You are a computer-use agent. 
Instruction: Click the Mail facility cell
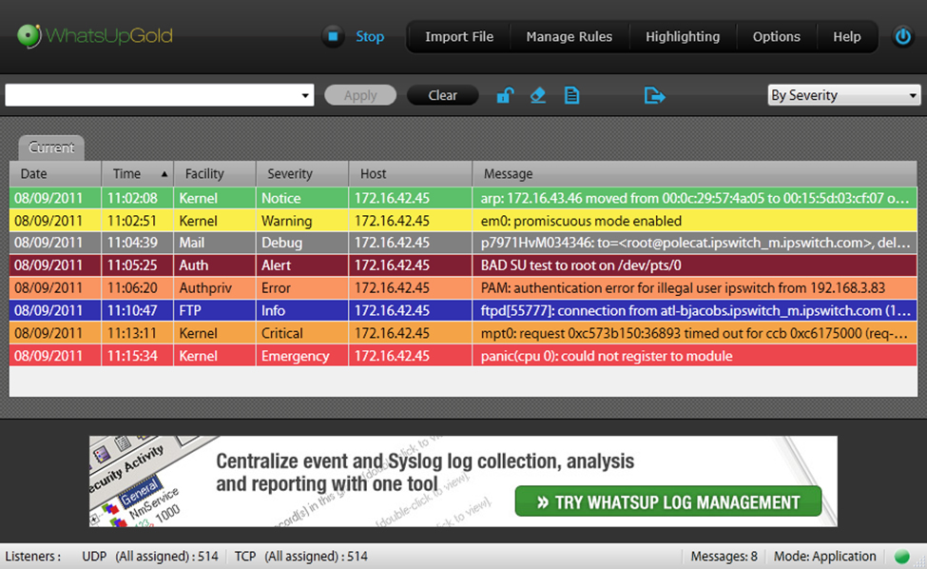coord(215,243)
